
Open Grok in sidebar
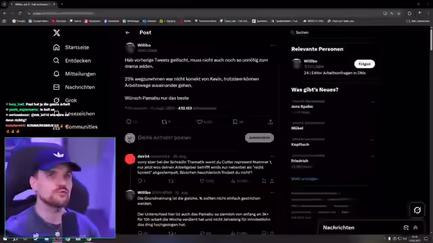click(65, 101)
